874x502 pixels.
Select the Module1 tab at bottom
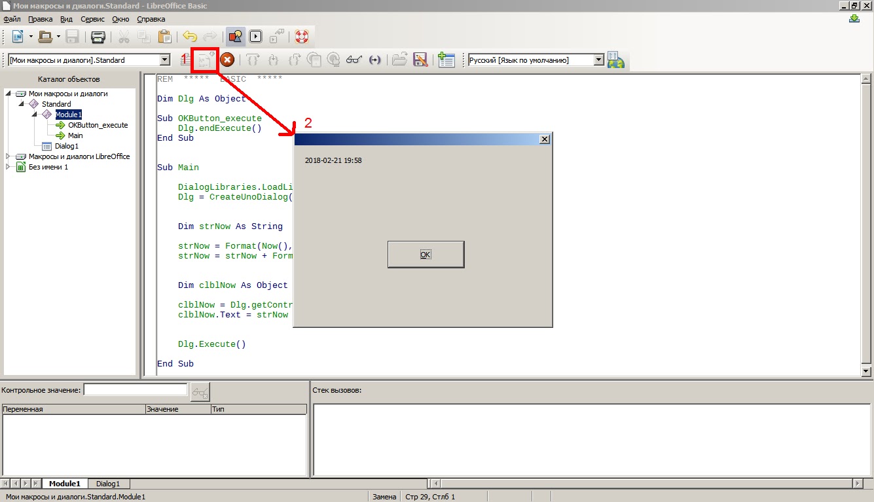point(65,484)
